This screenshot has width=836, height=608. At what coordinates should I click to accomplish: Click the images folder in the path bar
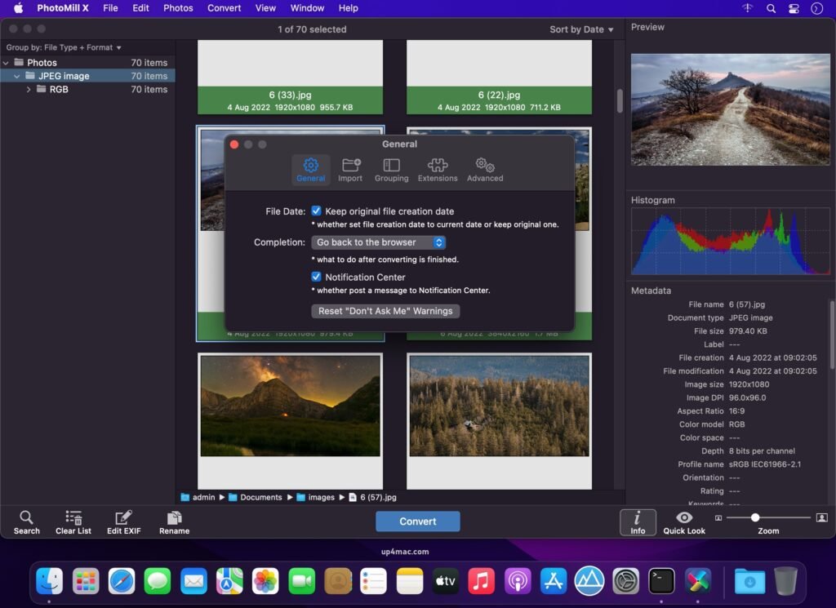pyautogui.click(x=321, y=497)
